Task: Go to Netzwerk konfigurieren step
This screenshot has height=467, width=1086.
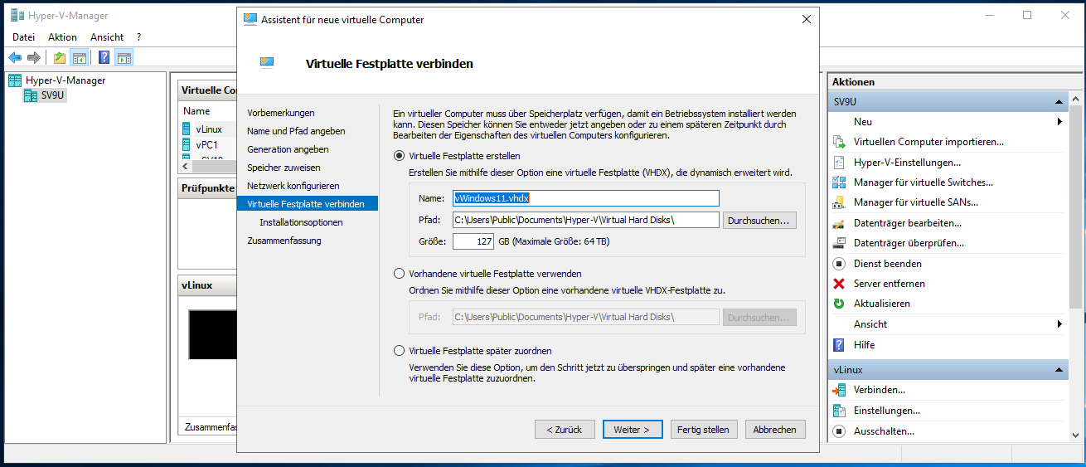Action: pyautogui.click(x=293, y=186)
